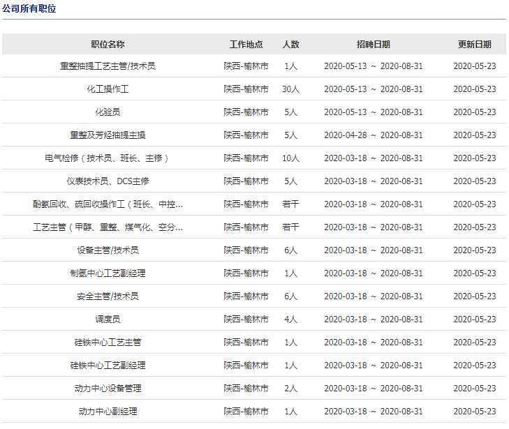Select the 若干 headcount in 工艺主管（甲醇 row

(x=291, y=227)
